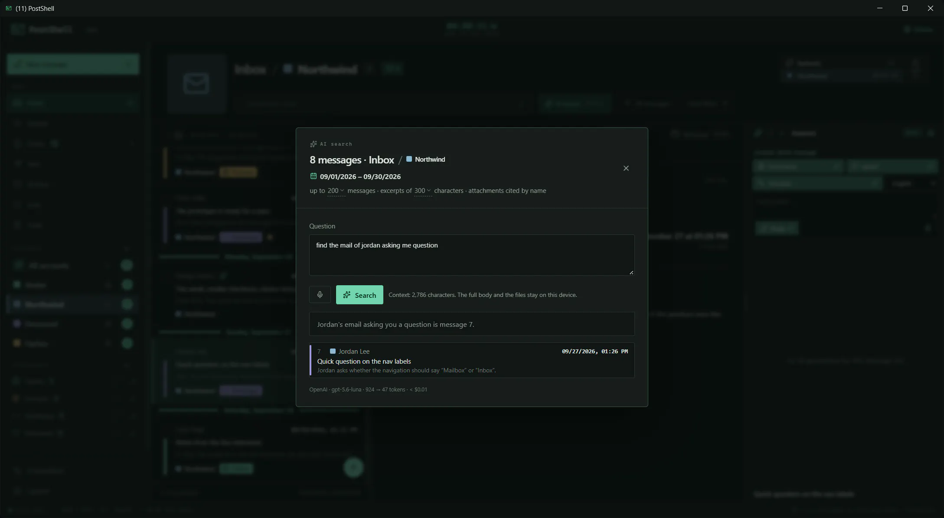Click the AI search sparkle icon
This screenshot has height=518, width=944.
(314, 144)
